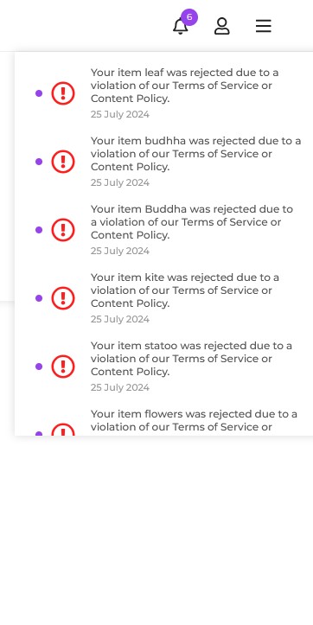Click unread purple dot beside statoo notification
Image resolution: width=313 pixels, height=625 pixels.
(x=39, y=367)
